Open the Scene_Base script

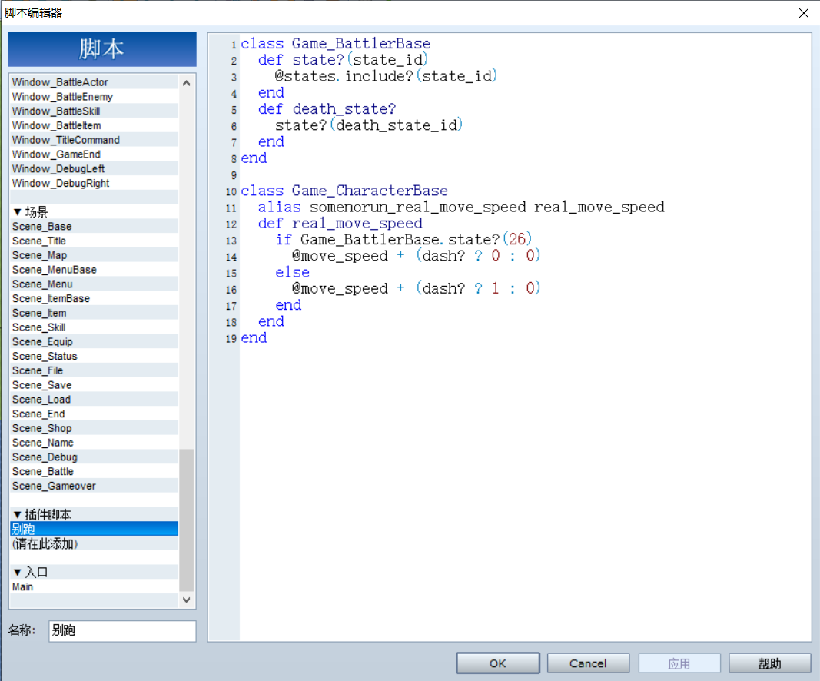[94, 227]
